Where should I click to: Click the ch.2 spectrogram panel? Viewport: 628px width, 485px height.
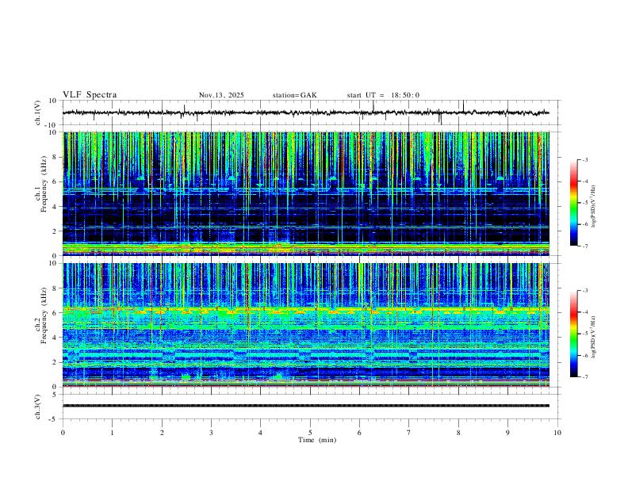click(x=306, y=325)
